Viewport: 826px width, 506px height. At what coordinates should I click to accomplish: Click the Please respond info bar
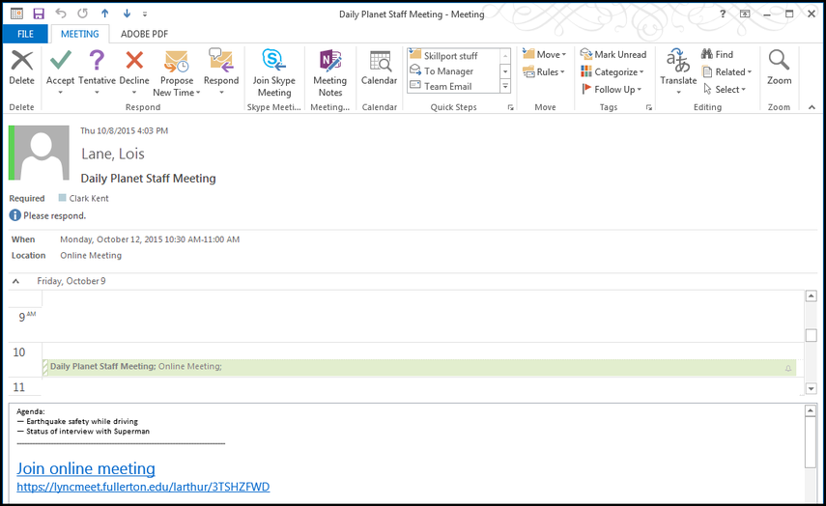(x=47, y=215)
